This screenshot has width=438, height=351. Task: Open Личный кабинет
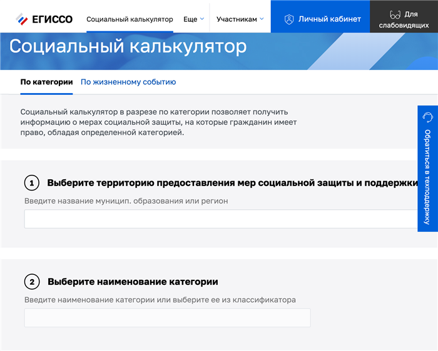click(x=320, y=16)
